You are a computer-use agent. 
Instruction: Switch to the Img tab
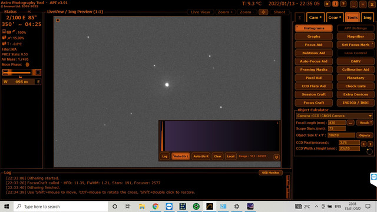[368, 18]
